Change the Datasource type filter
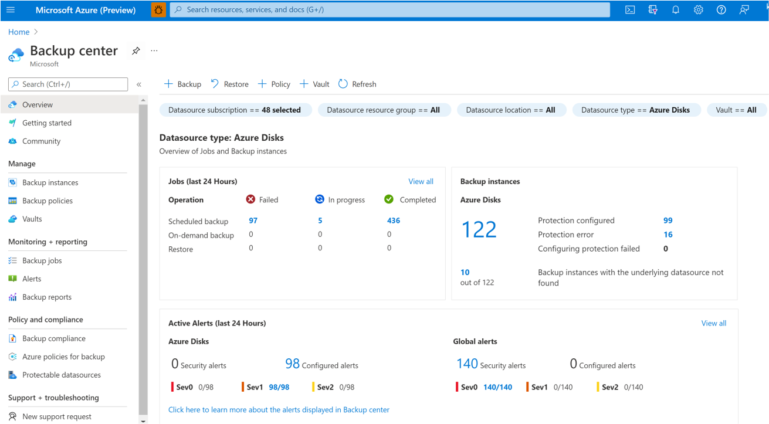Image resolution: width=769 pixels, height=424 pixels. point(636,110)
